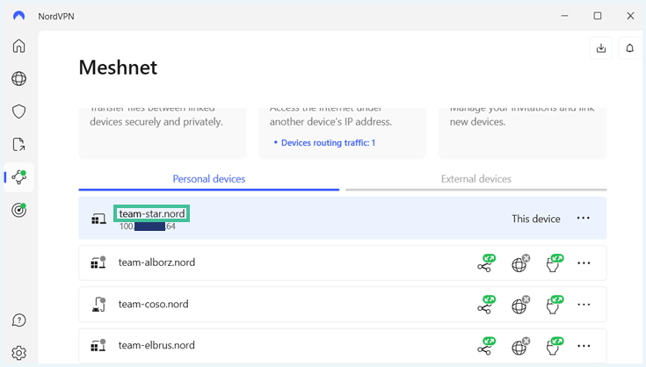Toggle file sharing permission for team-elbrus.nord
Image resolution: width=646 pixels, height=367 pixels.
pos(486,346)
